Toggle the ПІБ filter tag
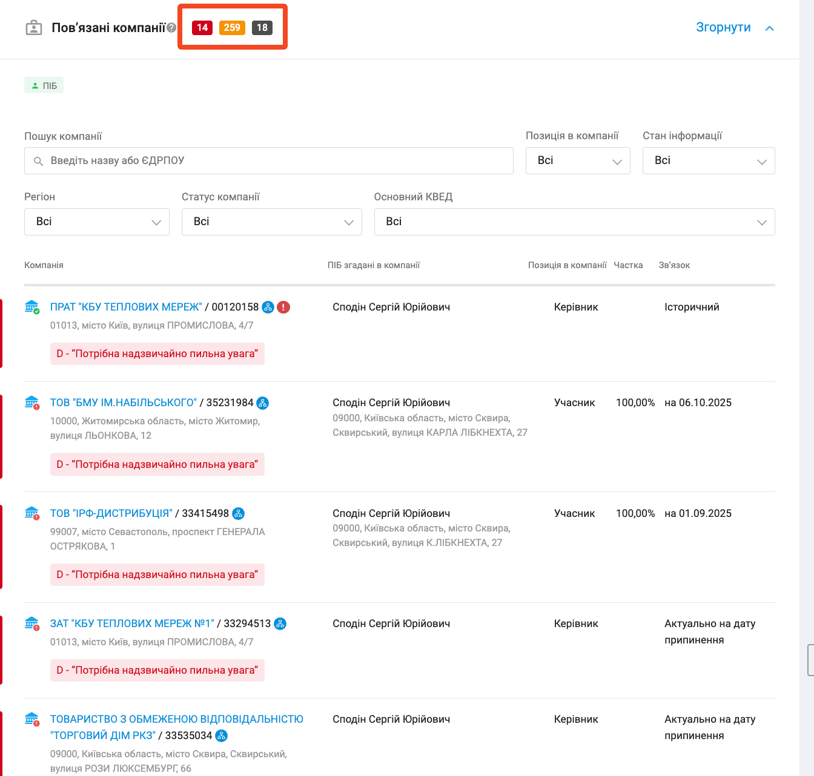814x776 pixels. 44,86
